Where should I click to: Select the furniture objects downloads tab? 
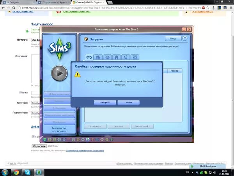click(x=126, y=57)
